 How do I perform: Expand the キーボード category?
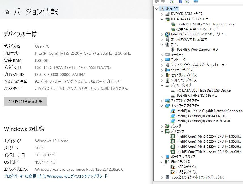(x=162, y=55)
